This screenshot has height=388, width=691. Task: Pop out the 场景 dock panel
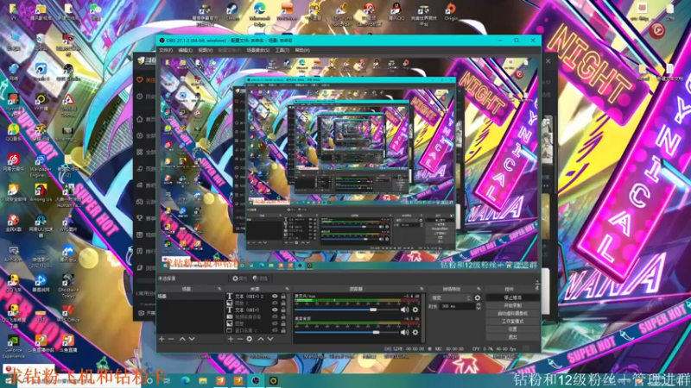click(219, 289)
